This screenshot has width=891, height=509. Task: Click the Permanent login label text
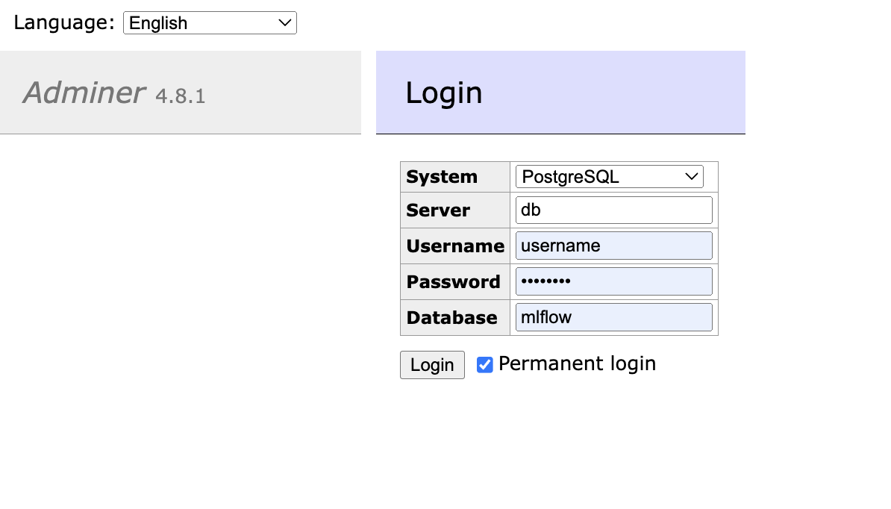578,363
